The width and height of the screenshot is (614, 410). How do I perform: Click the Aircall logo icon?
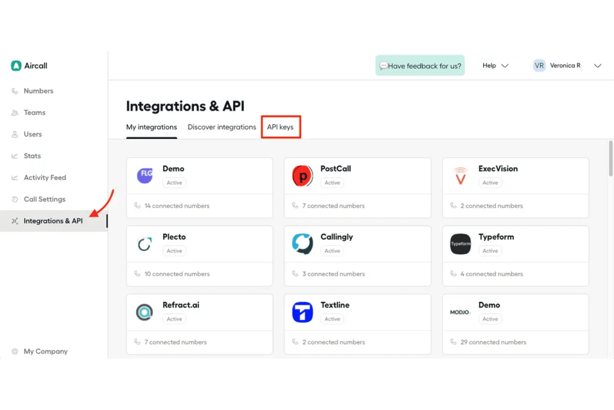[16, 66]
